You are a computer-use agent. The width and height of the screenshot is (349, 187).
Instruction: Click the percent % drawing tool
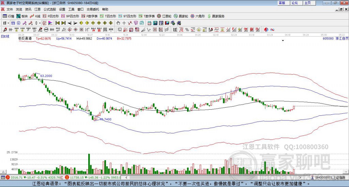pyautogui.click(x=187, y=30)
